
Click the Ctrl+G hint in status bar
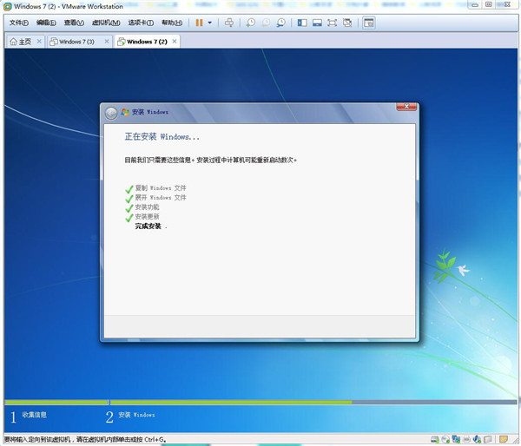155,439
